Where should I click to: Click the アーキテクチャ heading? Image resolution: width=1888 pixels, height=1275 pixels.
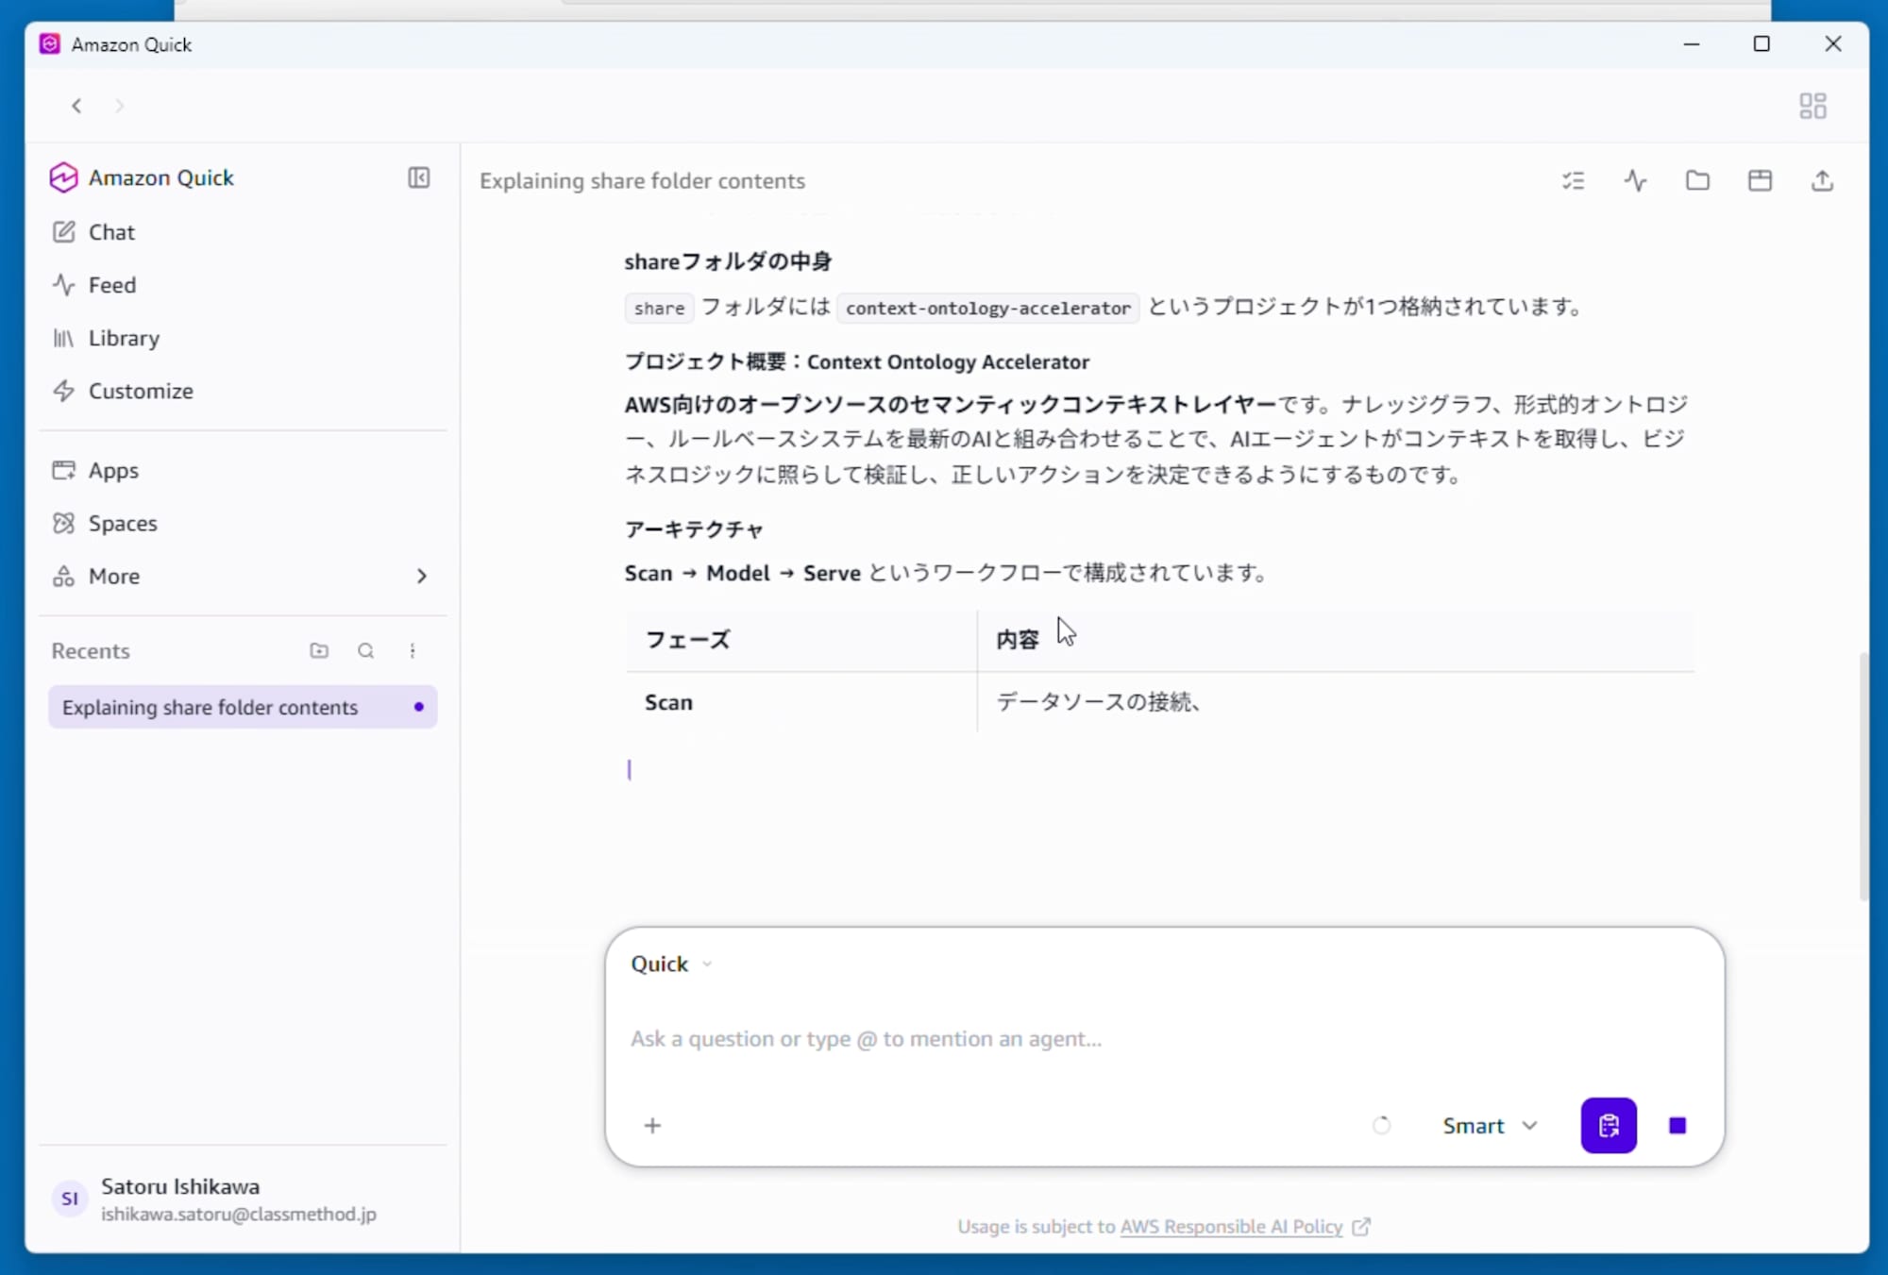point(694,529)
